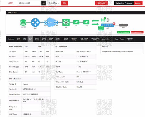Click the red temperature badge on ONT

click(114, 23)
